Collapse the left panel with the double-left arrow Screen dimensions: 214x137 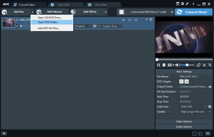pos(4,134)
